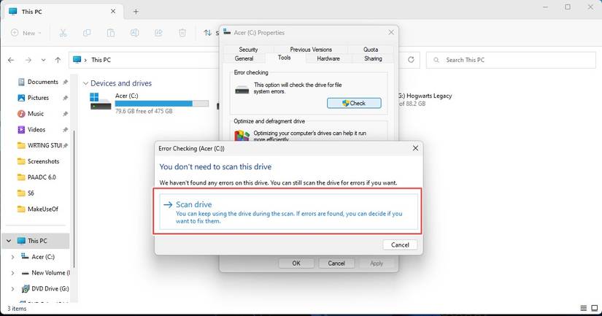Go up one folder level
Screen dimensions: 602x316
[58, 60]
